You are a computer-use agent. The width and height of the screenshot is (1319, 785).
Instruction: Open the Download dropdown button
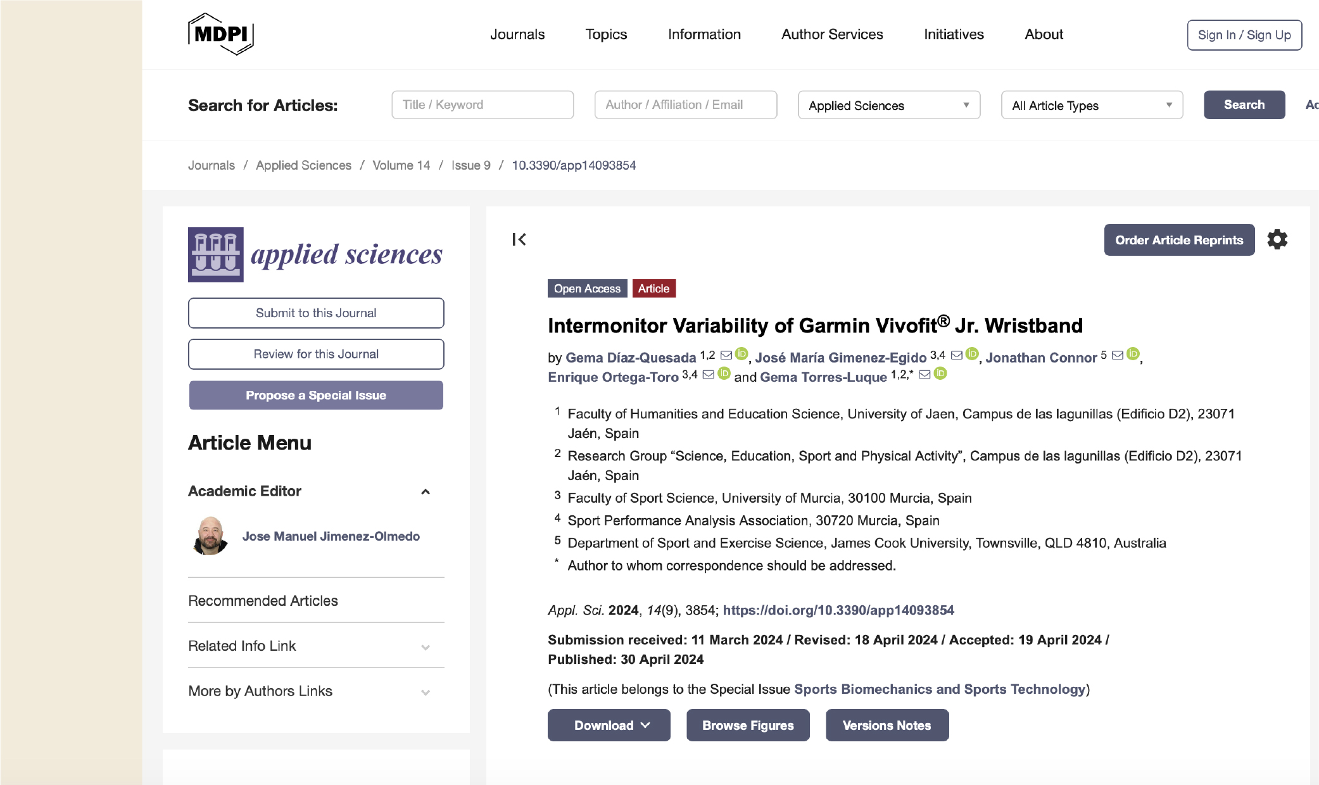click(609, 725)
